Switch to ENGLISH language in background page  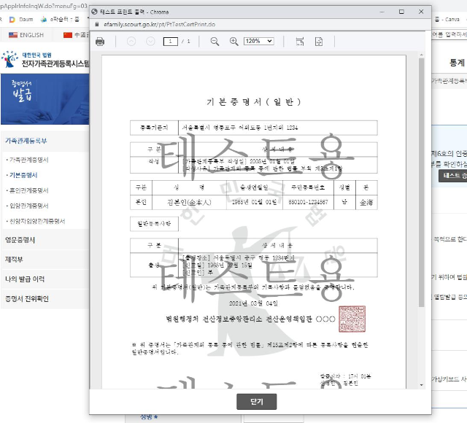[26, 35]
